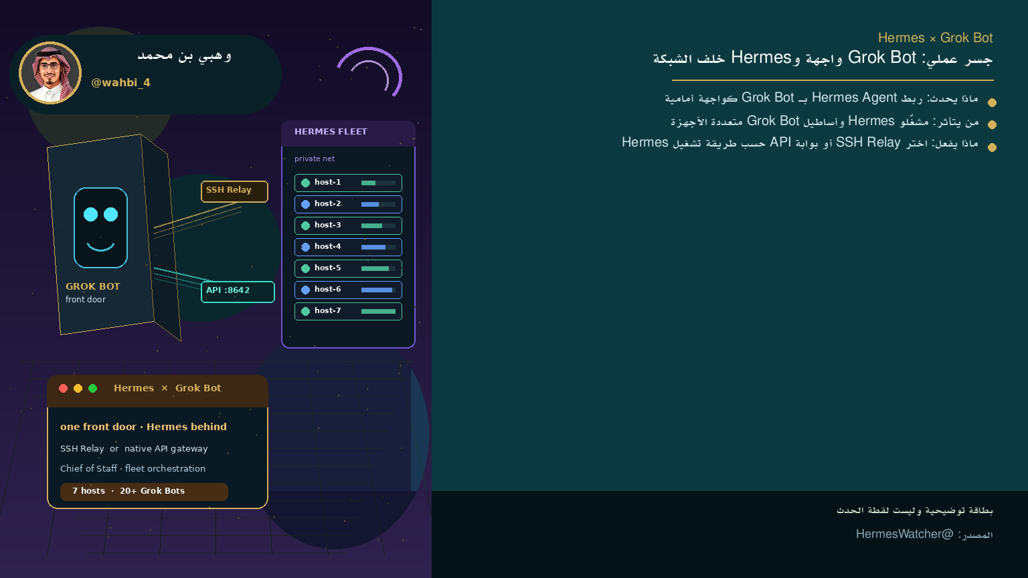Screen dimensions: 1028x578
Task: Click the second bullet dot about Hermes operators
Action: [992, 124]
